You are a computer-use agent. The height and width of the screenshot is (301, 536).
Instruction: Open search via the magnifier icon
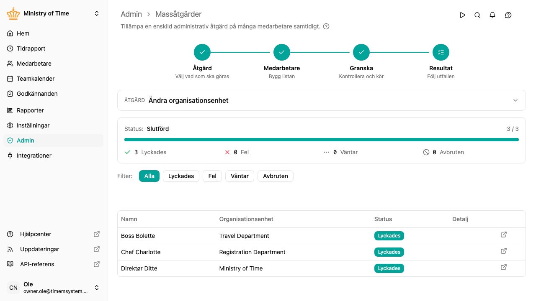click(x=477, y=15)
